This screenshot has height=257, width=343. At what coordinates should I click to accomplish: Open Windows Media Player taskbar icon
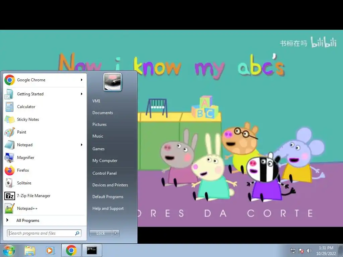tap(50, 250)
